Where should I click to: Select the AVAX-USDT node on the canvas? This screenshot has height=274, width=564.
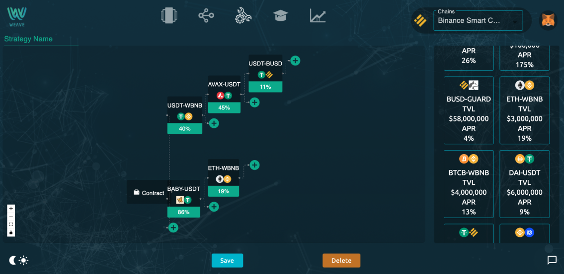click(x=224, y=94)
